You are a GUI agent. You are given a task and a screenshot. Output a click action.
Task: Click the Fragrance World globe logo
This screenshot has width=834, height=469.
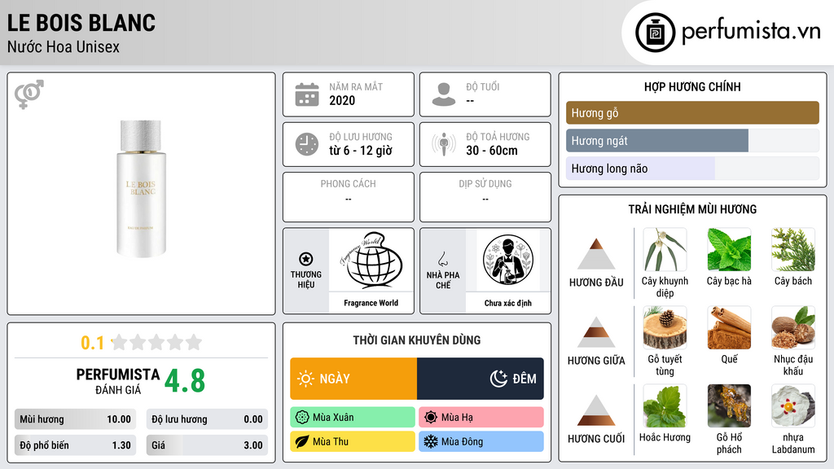coord(371,261)
